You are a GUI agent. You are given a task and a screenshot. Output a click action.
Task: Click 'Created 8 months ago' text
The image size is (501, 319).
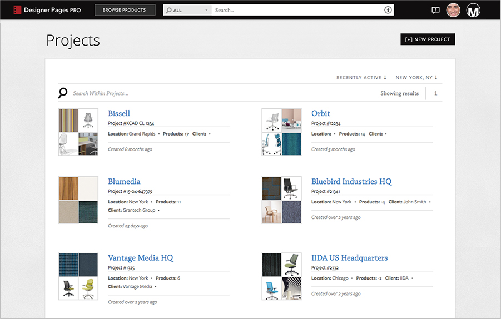130,149
